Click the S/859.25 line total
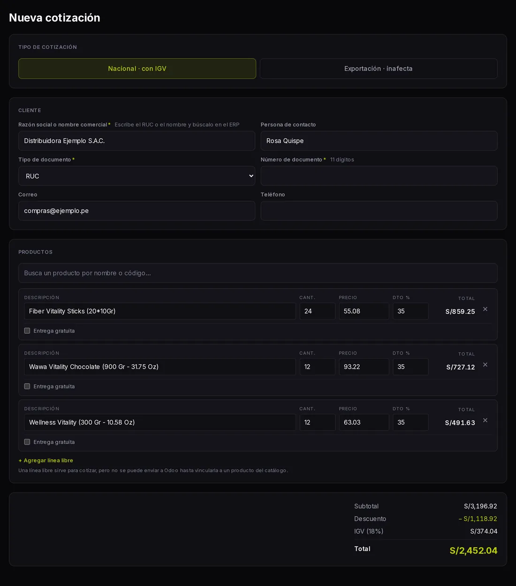Viewport: 516px width, 586px height. pyautogui.click(x=460, y=312)
